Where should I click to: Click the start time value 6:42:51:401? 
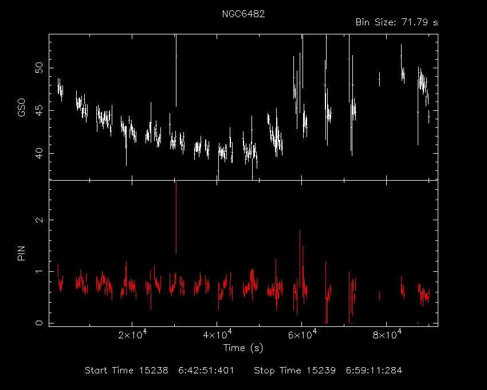tap(206, 370)
